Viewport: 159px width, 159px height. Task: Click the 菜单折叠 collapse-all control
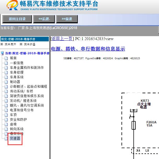click(30, 44)
